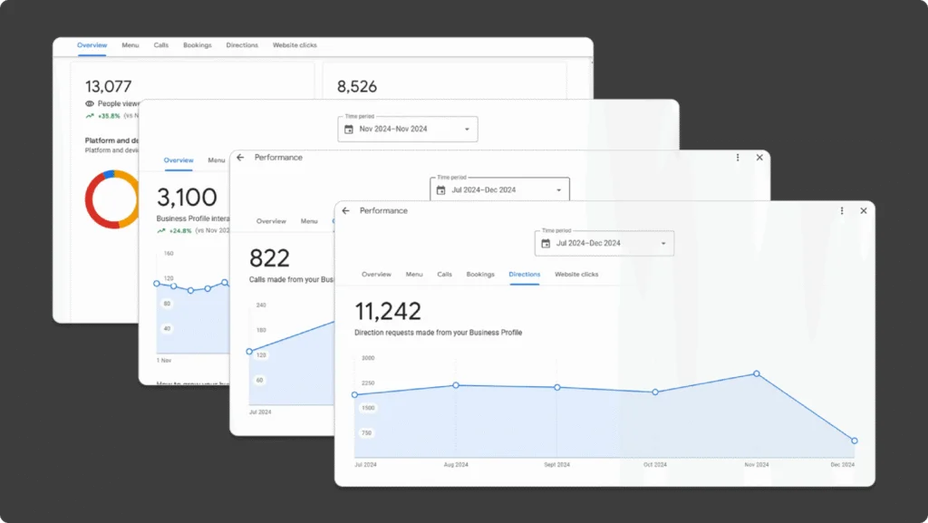The width and height of the screenshot is (928, 523).
Task: Click back arrow in the 822 calls window
Action: tap(240, 158)
